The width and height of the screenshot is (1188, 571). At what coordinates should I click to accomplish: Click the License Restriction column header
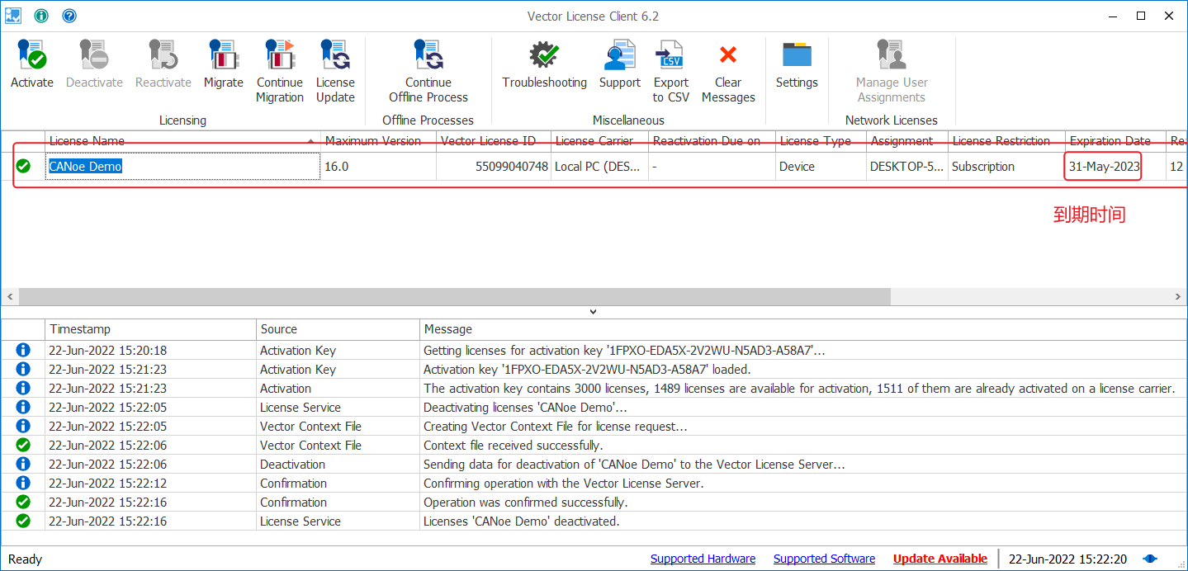[x=1006, y=141]
